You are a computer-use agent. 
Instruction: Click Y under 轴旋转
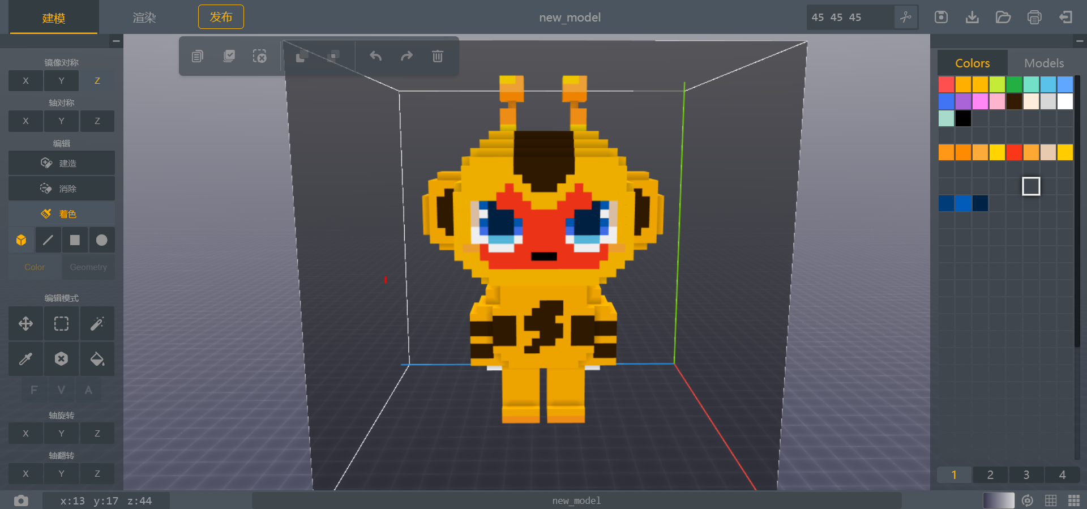click(61, 433)
